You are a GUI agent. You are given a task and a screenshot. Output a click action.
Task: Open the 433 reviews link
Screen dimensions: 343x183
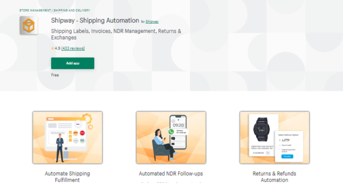(73, 48)
